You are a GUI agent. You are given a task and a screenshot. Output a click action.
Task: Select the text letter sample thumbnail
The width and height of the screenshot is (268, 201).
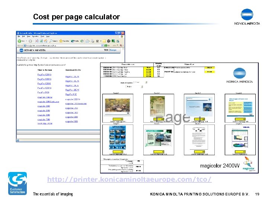[199, 138]
